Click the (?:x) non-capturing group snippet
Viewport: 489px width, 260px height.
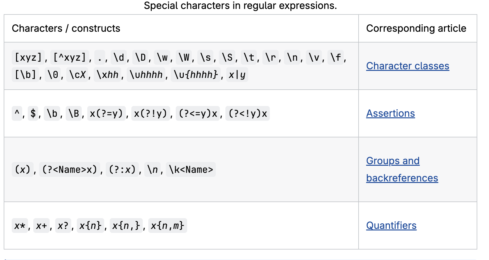pyautogui.click(x=122, y=169)
